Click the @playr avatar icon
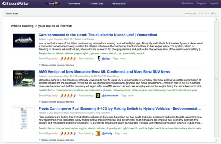Viewport: 221px width, 144px height. [99, 59]
